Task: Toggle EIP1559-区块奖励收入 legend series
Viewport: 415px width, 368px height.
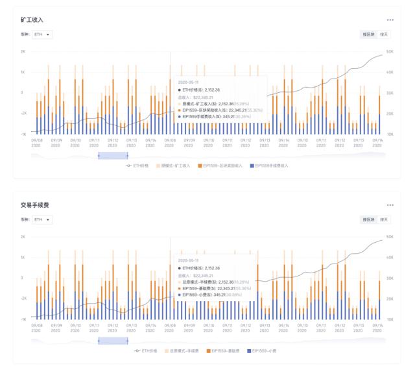Action: (220, 166)
